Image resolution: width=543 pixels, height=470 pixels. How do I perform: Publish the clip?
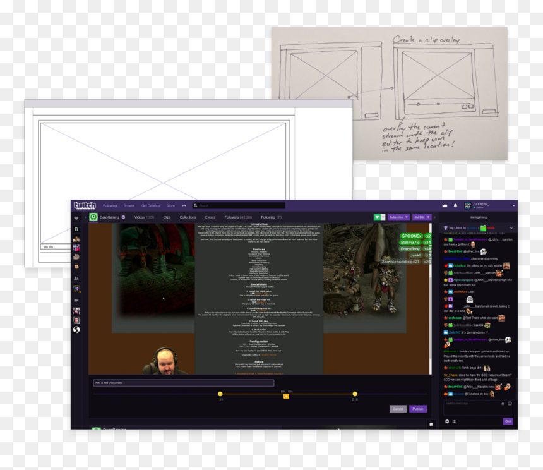point(417,409)
